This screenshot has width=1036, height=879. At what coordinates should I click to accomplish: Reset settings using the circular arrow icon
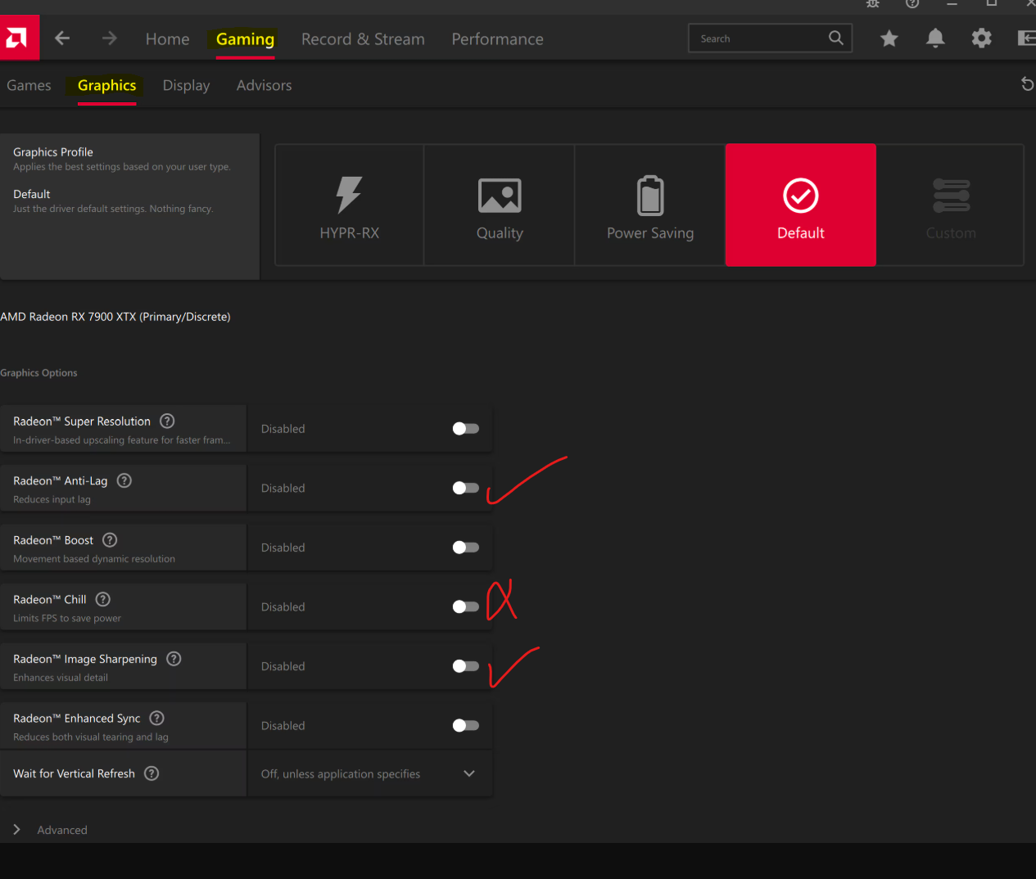point(1027,83)
